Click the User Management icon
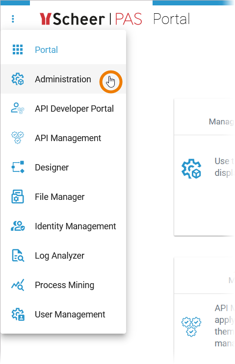 pyautogui.click(x=18, y=315)
